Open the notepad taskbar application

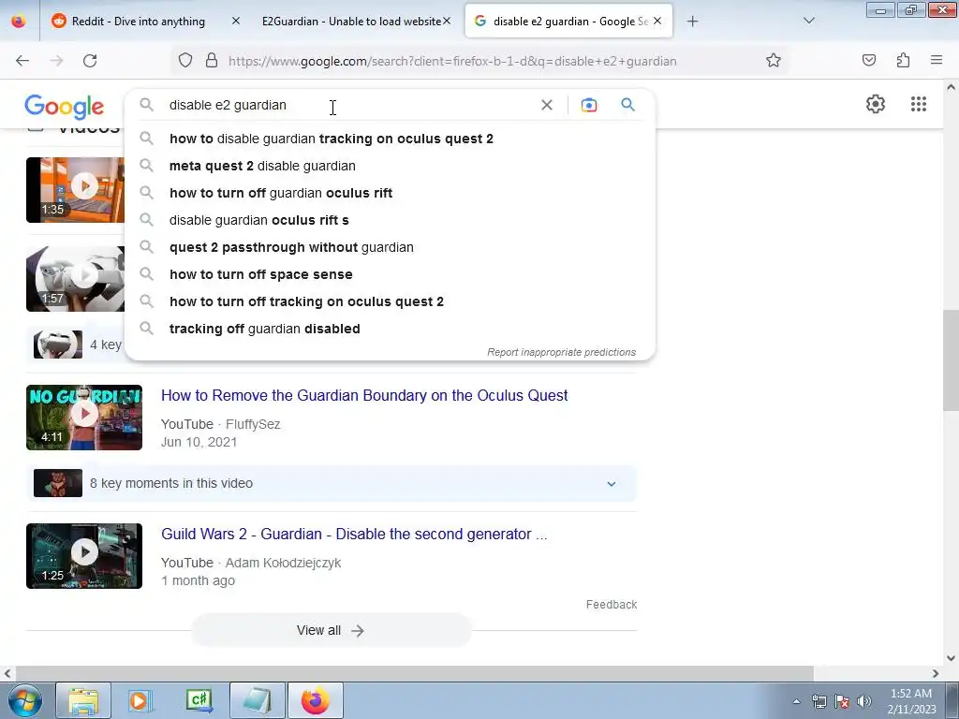coord(258,700)
